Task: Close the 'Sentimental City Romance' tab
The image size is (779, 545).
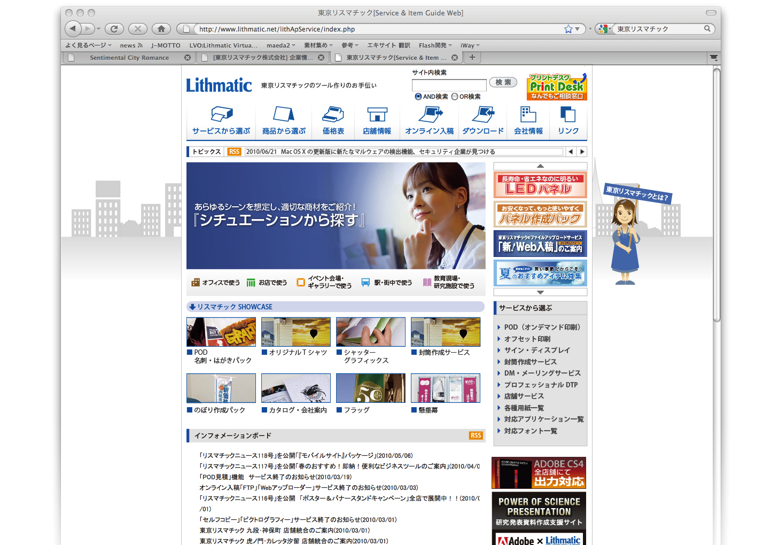Action: click(x=188, y=58)
